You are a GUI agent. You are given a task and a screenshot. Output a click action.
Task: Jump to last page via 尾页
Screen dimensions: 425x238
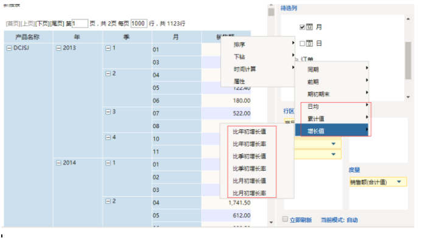pos(57,24)
